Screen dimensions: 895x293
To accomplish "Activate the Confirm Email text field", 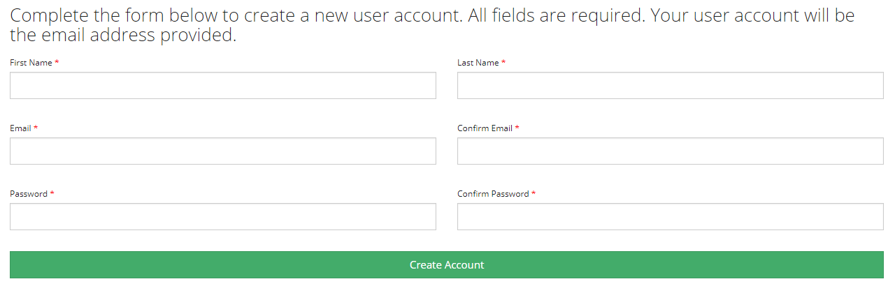I will [670, 151].
